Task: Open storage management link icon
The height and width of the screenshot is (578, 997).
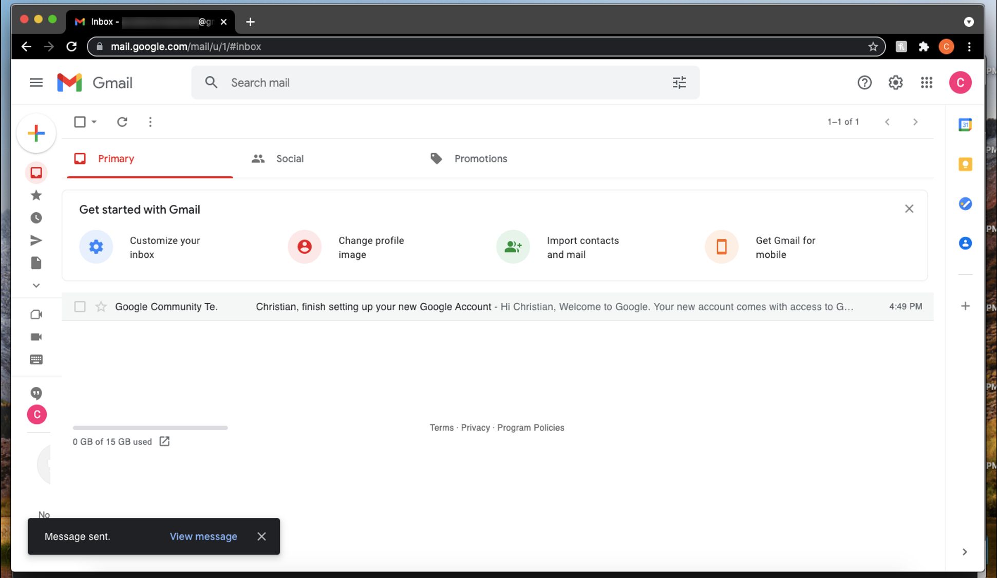Action: coord(164,441)
